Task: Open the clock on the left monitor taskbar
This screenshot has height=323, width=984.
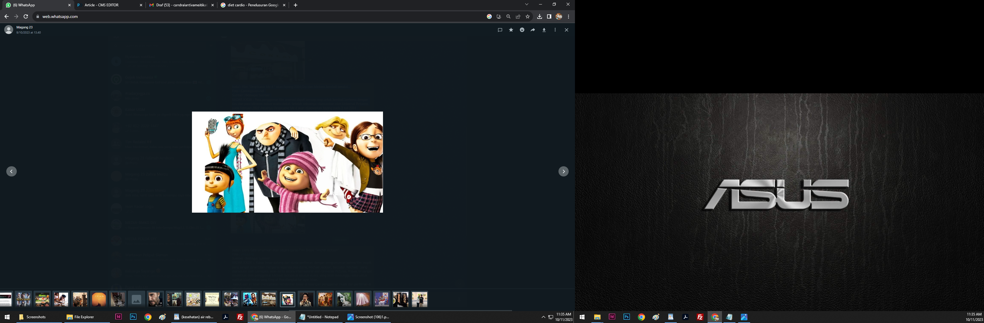Action: click(x=564, y=317)
